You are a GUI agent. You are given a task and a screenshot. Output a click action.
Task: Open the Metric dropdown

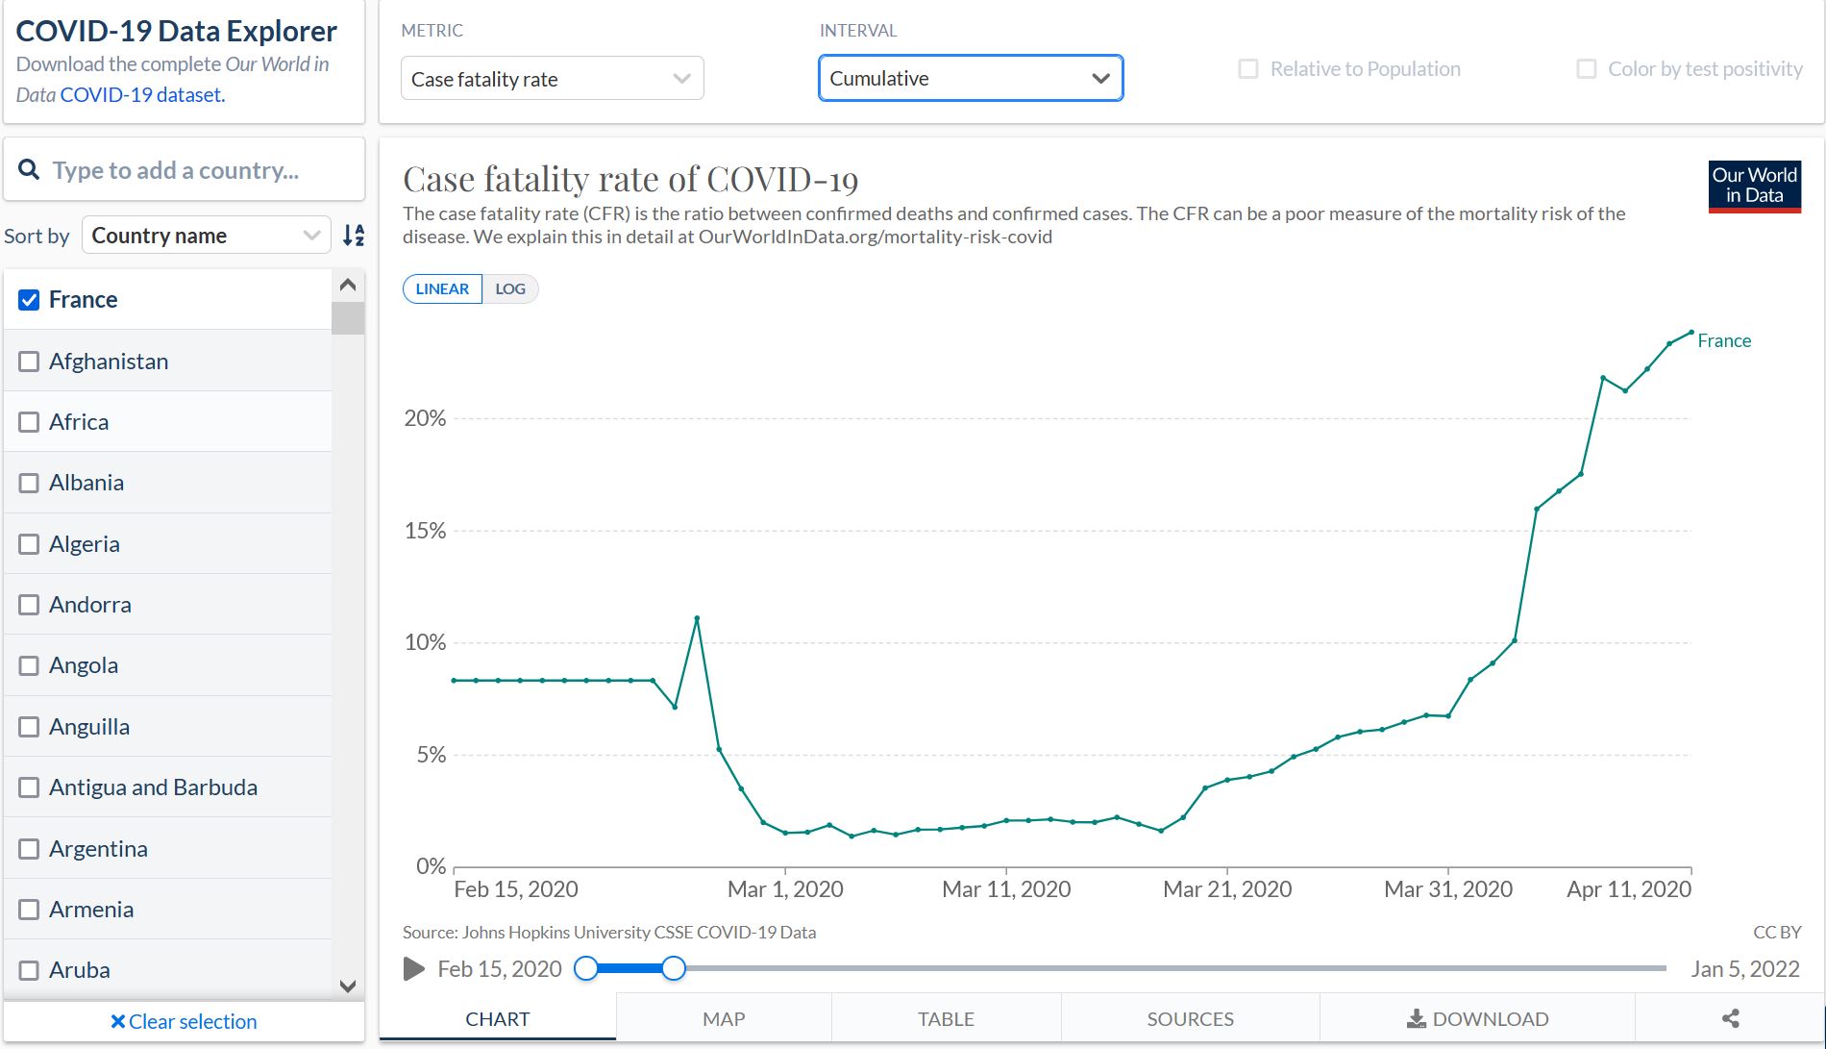click(553, 79)
